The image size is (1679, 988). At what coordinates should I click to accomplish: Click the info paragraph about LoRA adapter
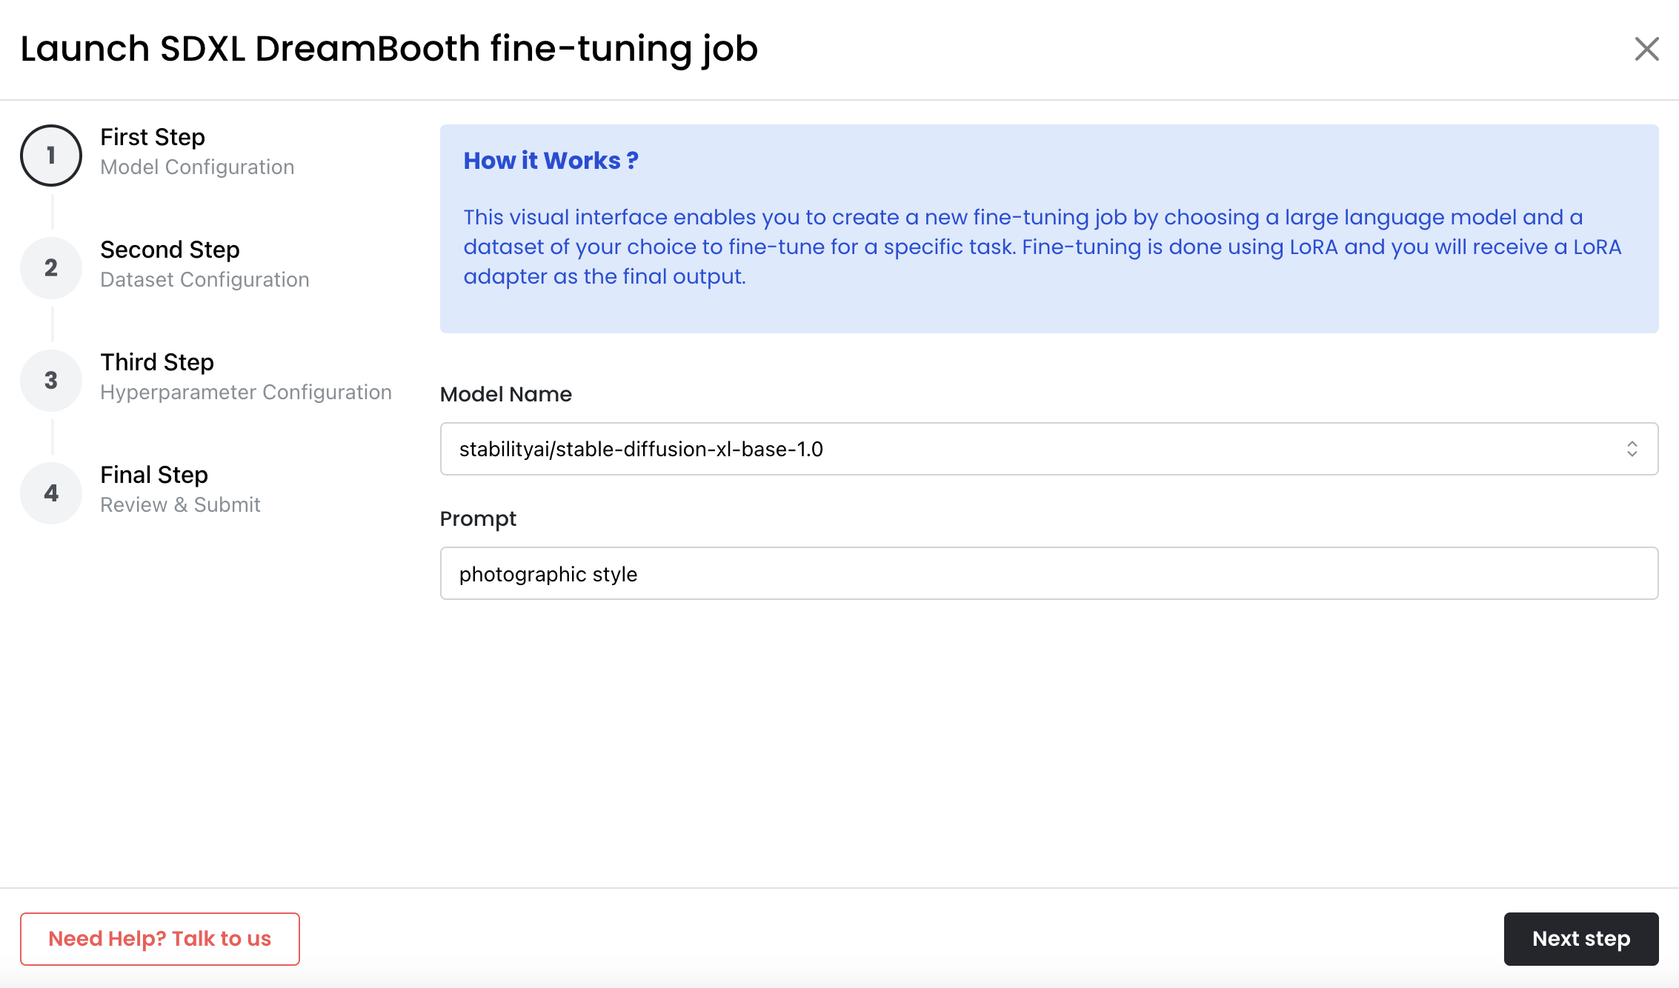pyautogui.click(x=1043, y=247)
